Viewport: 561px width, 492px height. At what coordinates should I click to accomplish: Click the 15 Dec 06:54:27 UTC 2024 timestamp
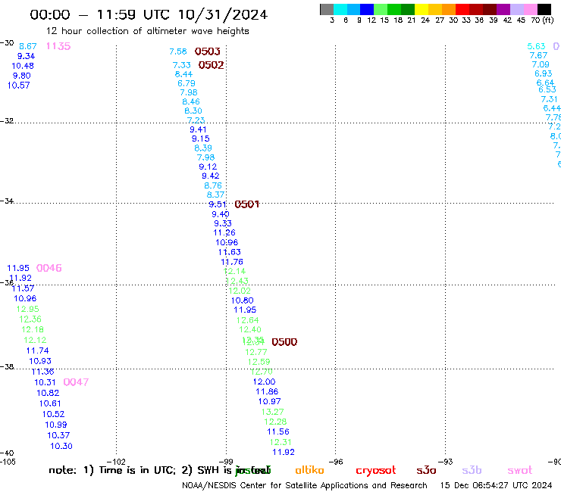pyautogui.click(x=496, y=486)
